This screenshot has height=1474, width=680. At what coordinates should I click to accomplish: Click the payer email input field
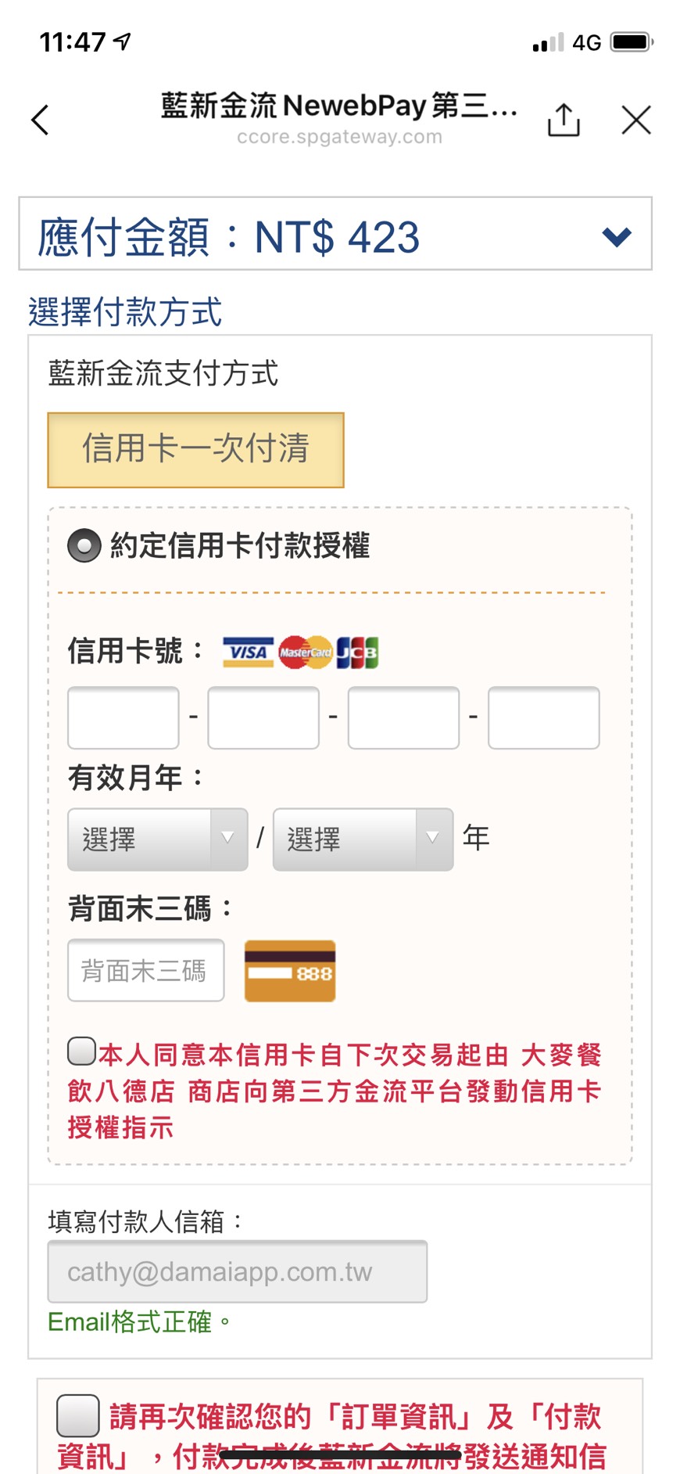pyautogui.click(x=237, y=1271)
